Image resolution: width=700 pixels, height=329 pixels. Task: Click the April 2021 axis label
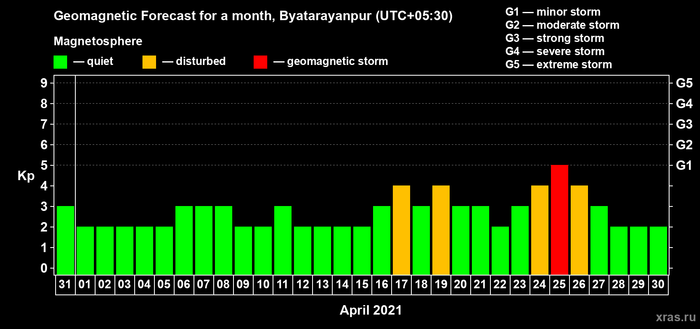tap(371, 310)
